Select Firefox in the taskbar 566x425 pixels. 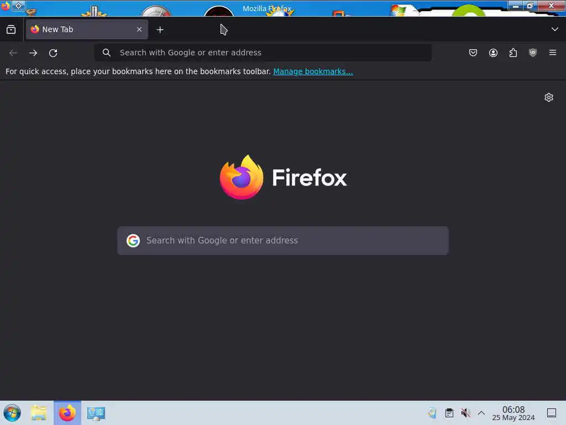point(67,413)
